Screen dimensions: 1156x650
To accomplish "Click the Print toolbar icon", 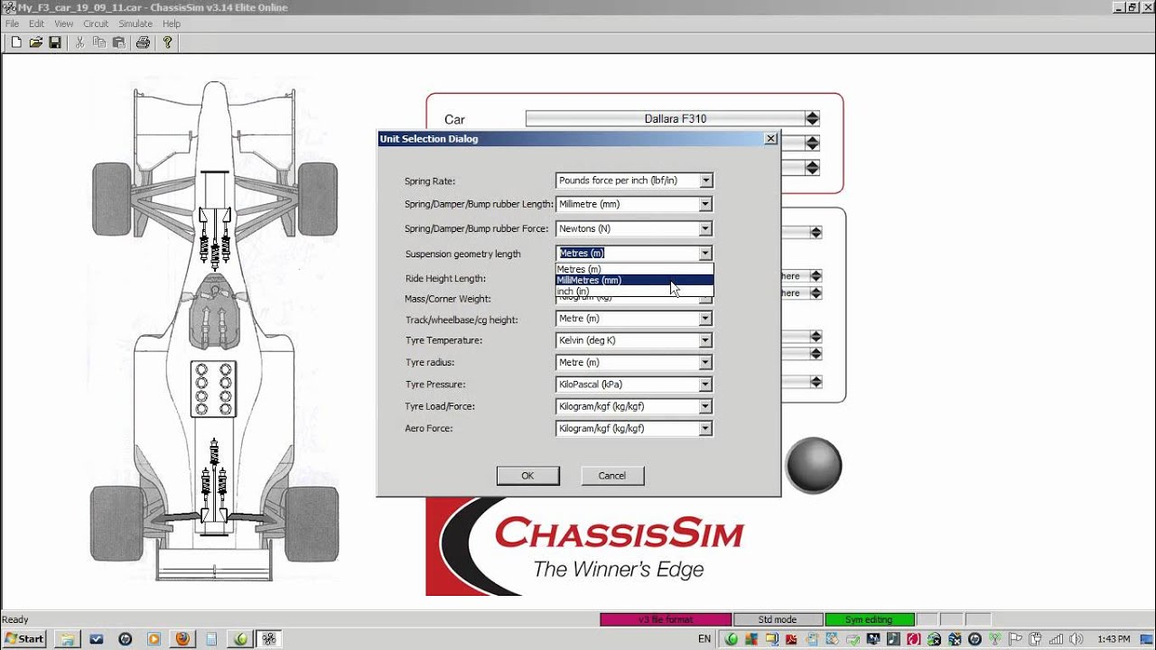I will point(143,42).
